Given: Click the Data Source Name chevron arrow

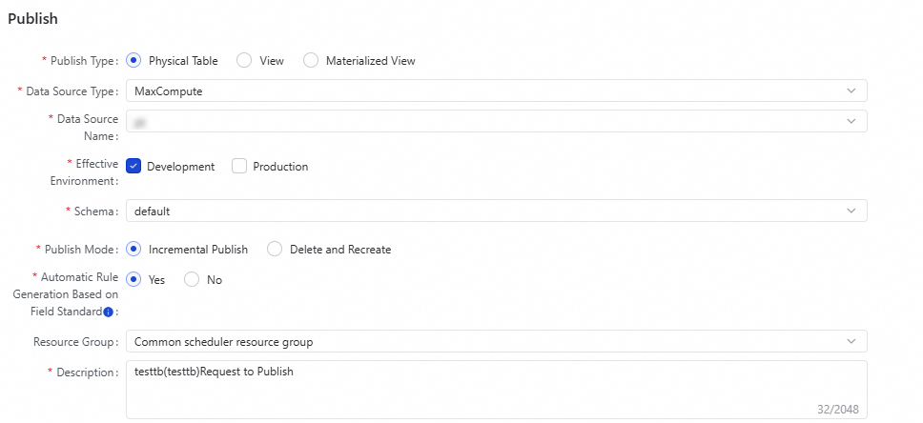Looking at the screenshot, I should click(x=851, y=121).
